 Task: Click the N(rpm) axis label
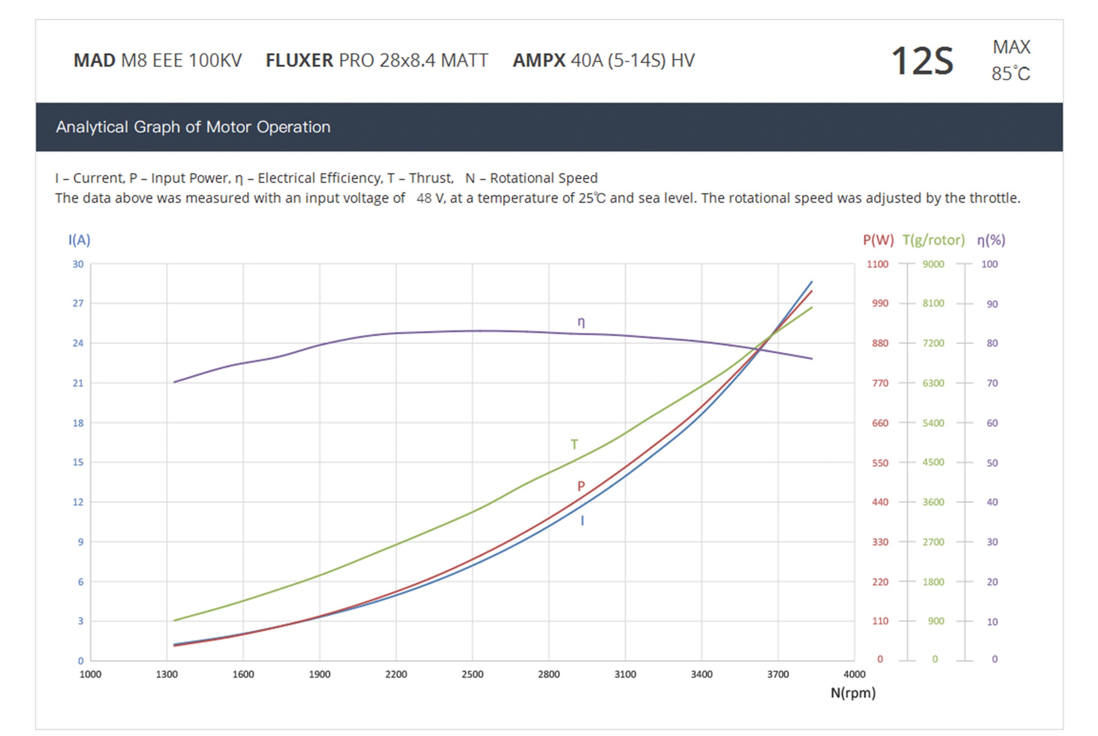[x=852, y=693]
